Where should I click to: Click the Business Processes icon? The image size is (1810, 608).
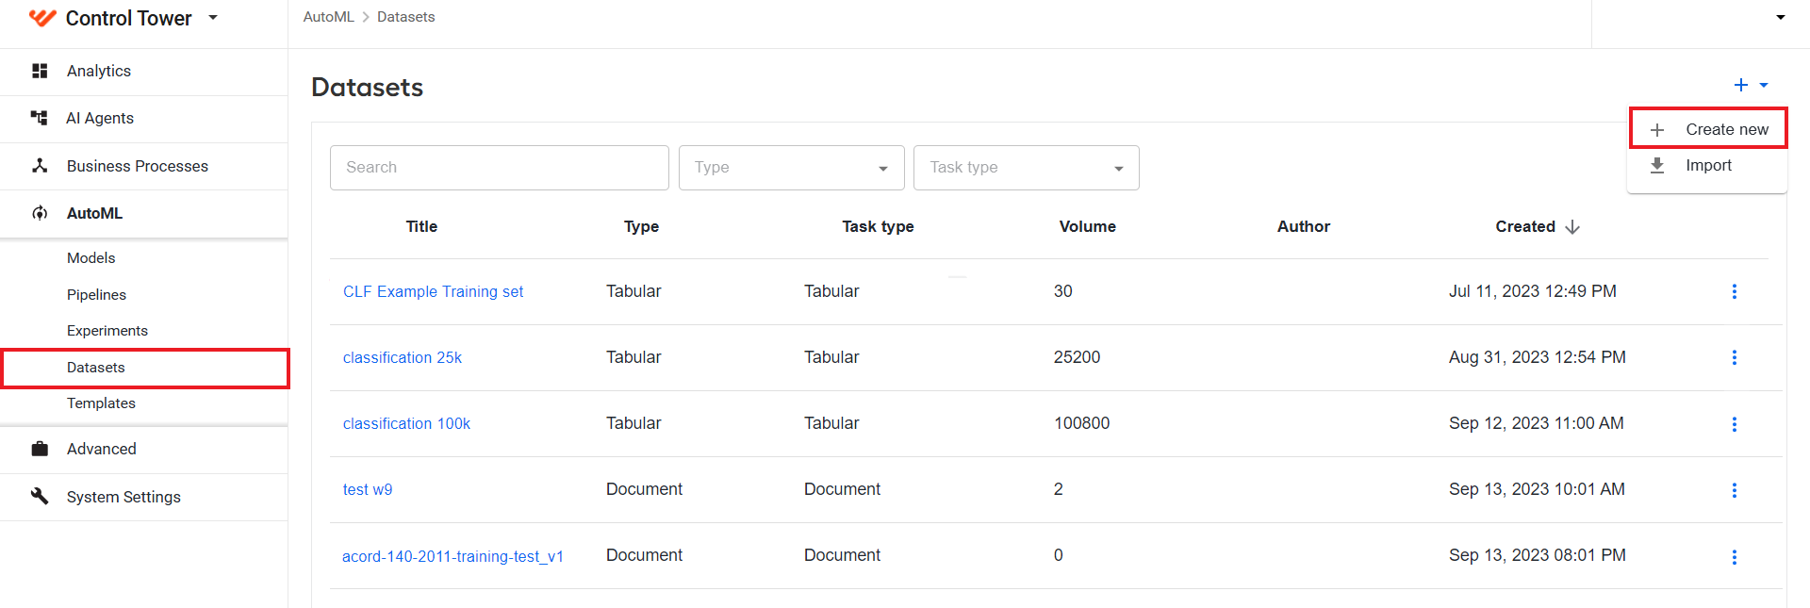point(40,166)
